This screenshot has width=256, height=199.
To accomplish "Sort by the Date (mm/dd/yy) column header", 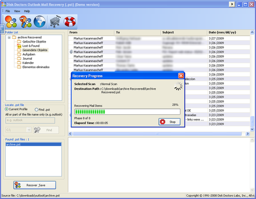I will pos(229,32).
